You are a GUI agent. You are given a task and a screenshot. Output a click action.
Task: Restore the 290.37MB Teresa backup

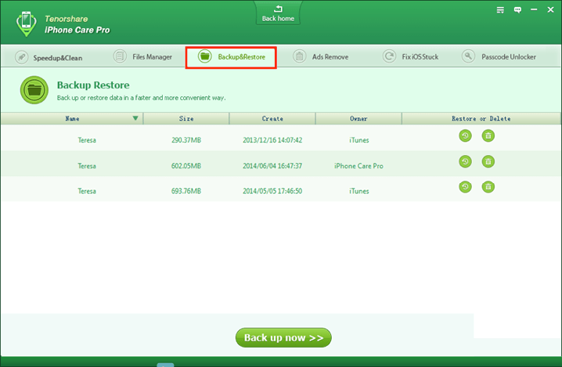pyautogui.click(x=465, y=135)
